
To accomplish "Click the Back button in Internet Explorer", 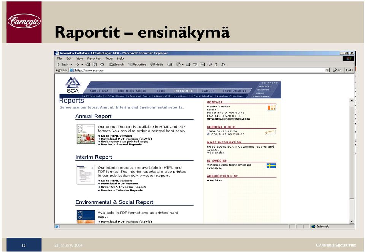I will click(62, 65).
